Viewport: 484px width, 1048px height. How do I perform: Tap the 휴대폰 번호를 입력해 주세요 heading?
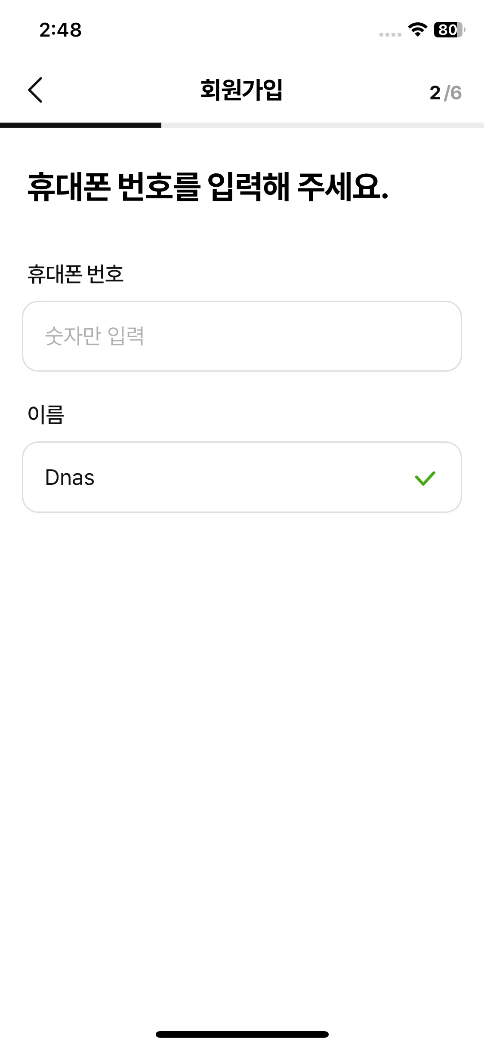(x=208, y=188)
